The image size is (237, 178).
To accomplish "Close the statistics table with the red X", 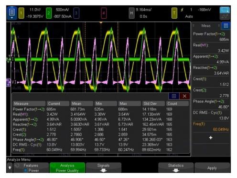I will click(184, 96).
